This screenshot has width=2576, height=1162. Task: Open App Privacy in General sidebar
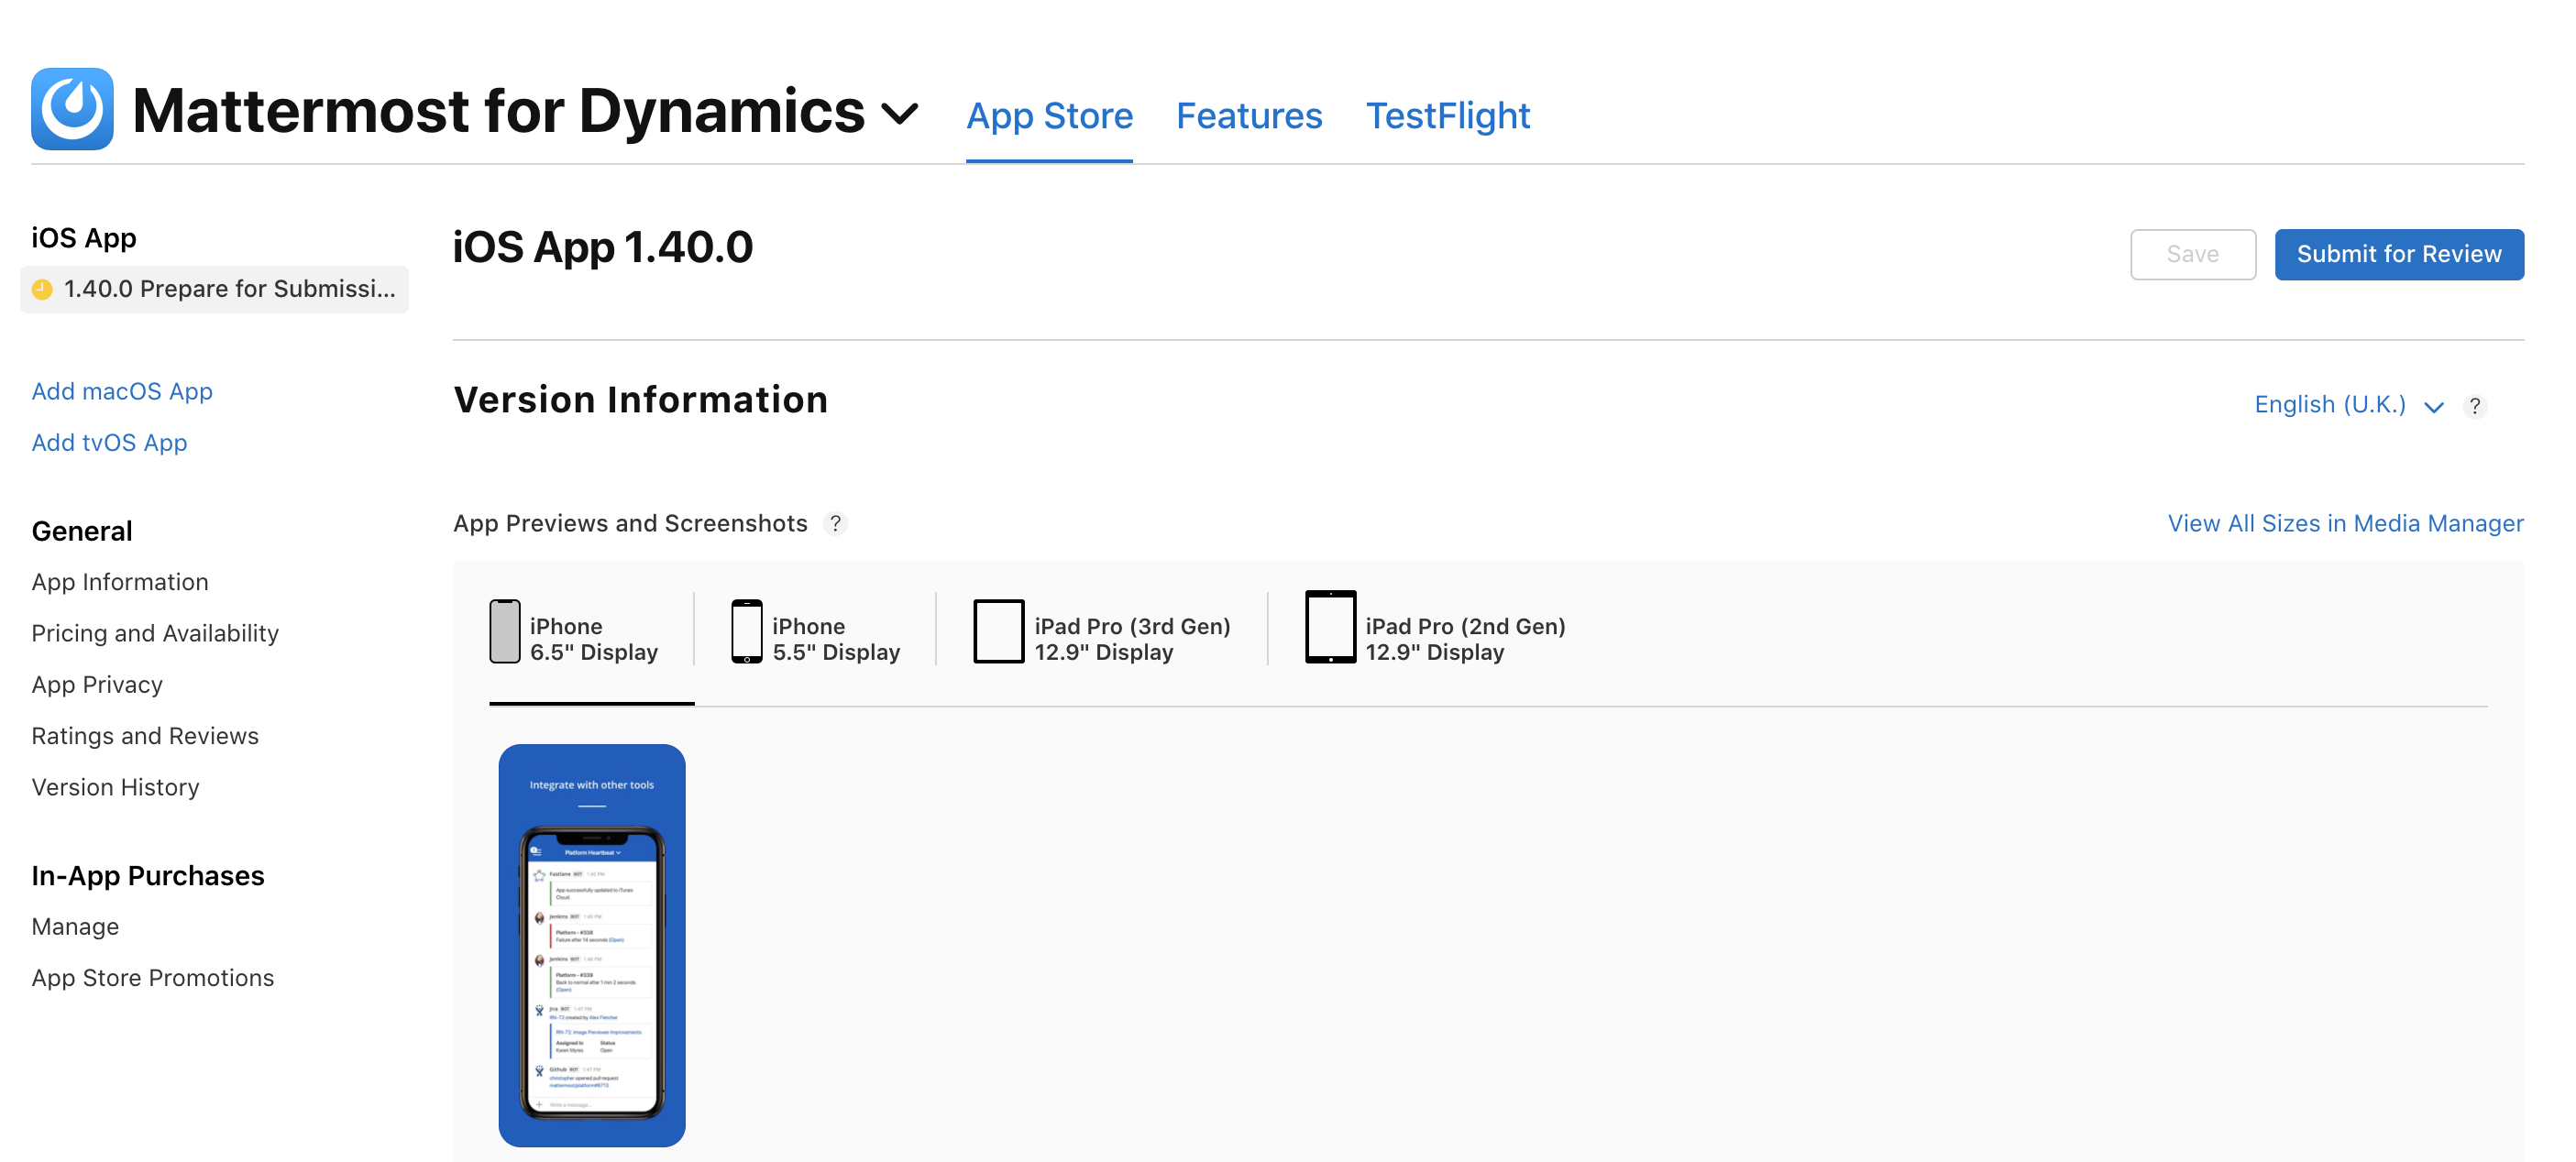pos(97,684)
